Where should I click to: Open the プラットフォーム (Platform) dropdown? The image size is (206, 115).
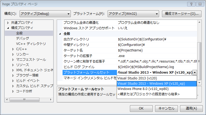133,13
